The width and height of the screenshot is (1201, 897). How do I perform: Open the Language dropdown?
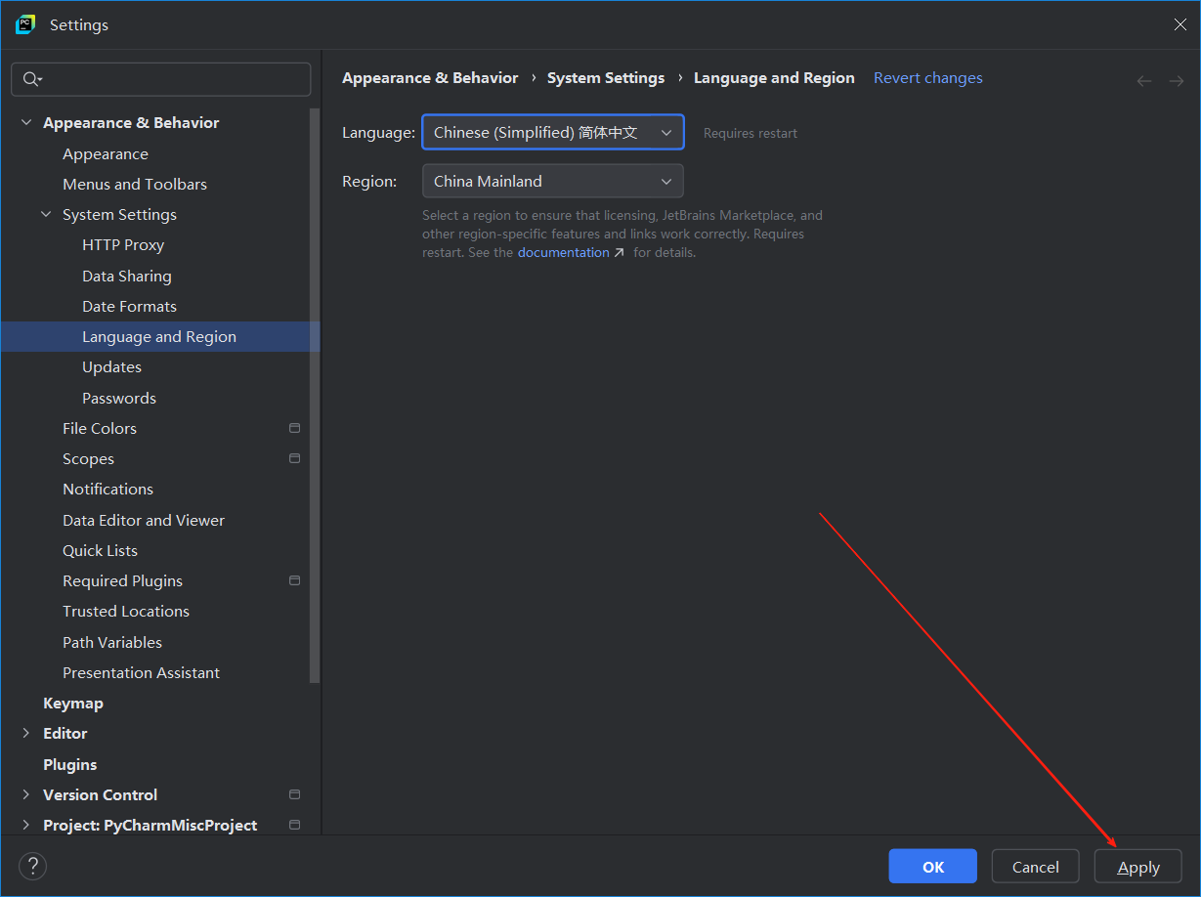[553, 132]
